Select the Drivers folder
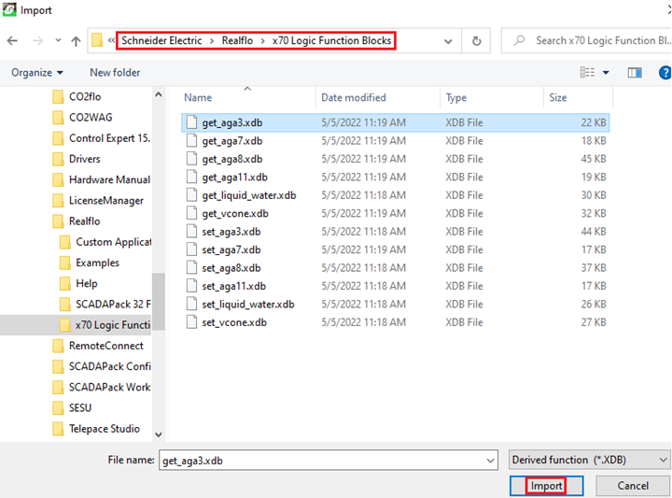The image size is (672, 498). [x=77, y=159]
